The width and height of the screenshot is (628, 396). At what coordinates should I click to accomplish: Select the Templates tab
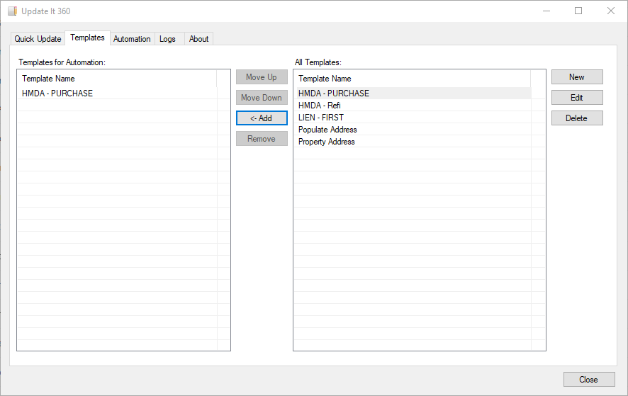[x=87, y=38]
